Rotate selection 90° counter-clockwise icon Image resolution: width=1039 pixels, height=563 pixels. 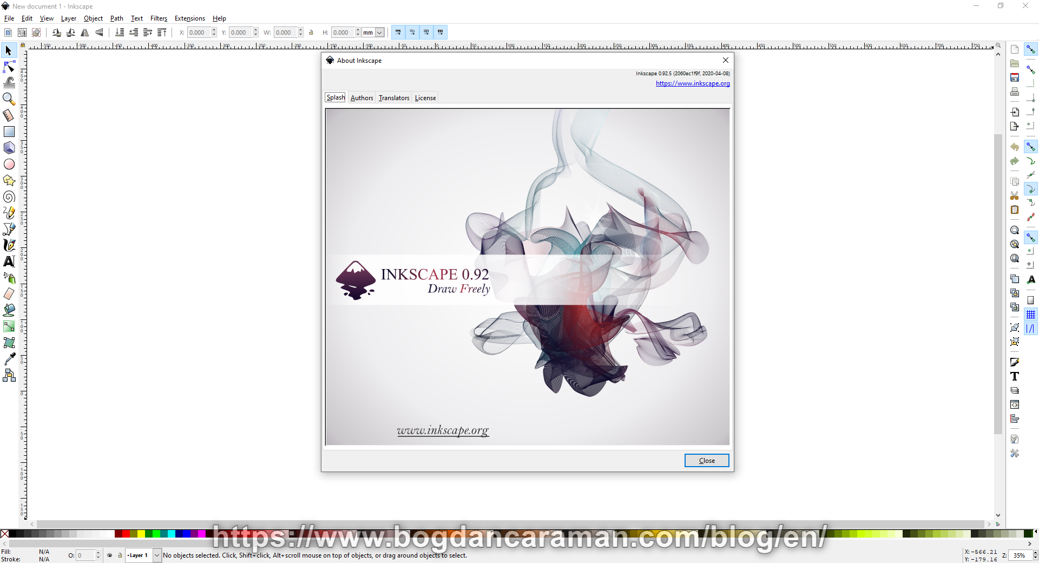(57, 32)
